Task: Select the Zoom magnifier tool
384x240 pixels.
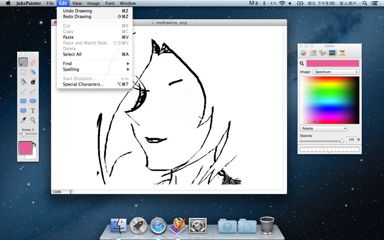Action: tap(33, 120)
